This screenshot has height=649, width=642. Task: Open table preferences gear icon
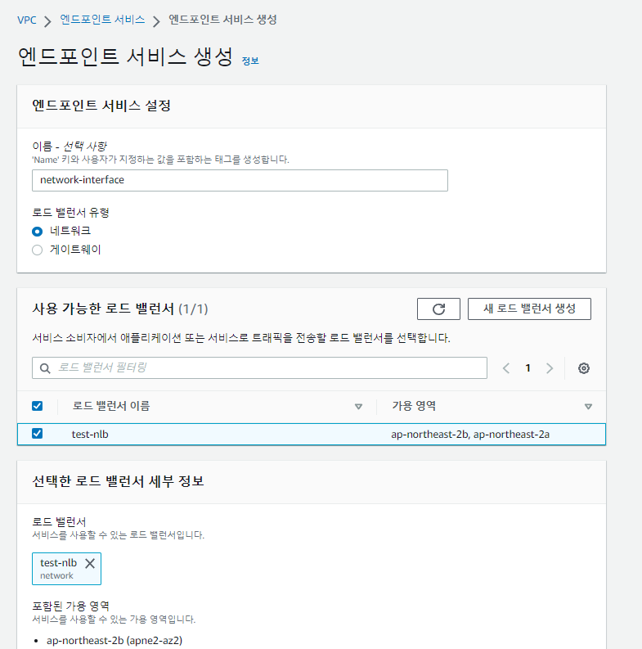[x=584, y=368]
